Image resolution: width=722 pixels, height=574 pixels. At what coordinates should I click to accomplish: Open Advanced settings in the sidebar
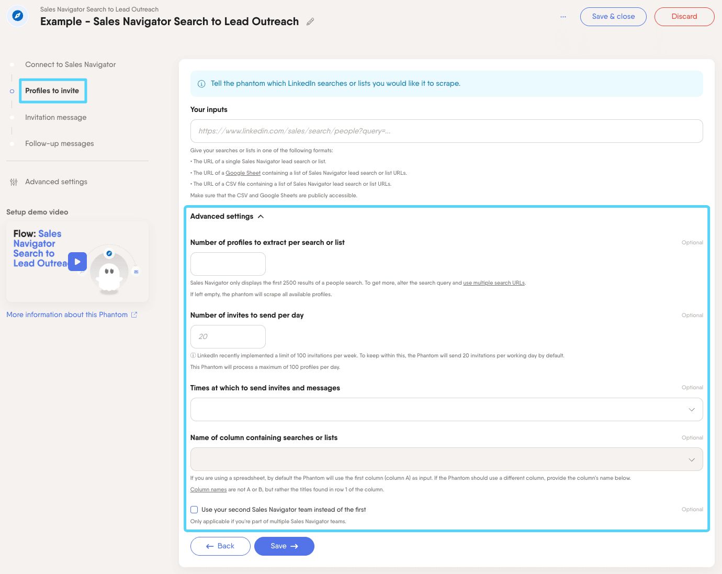[56, 182]
